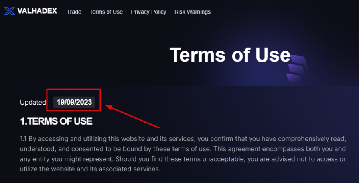This screenshot has width=359, height=183.
Task: Open the Risk Warnings page
Action: (x=192, y=12)
